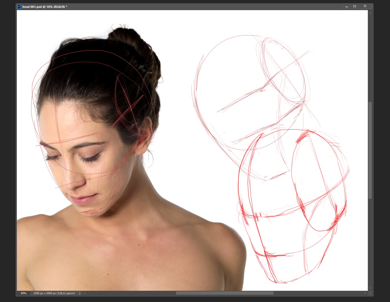Image resolution: width=390 pixels, height=302 pixels.
Task: Close the head 001.psd document
Action: [365, 6]
